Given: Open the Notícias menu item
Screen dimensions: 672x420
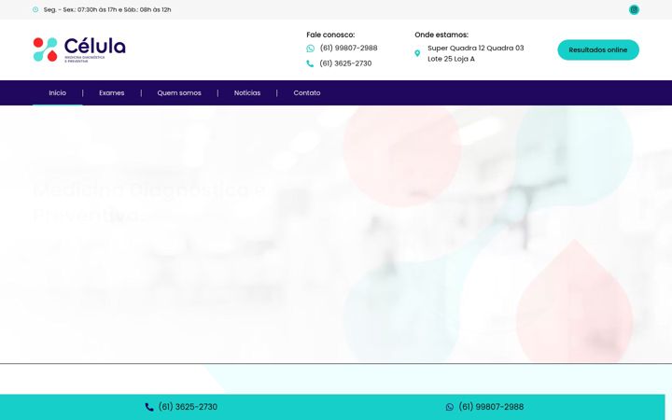Looking at the screenshot, I should (x=247, y=92).
